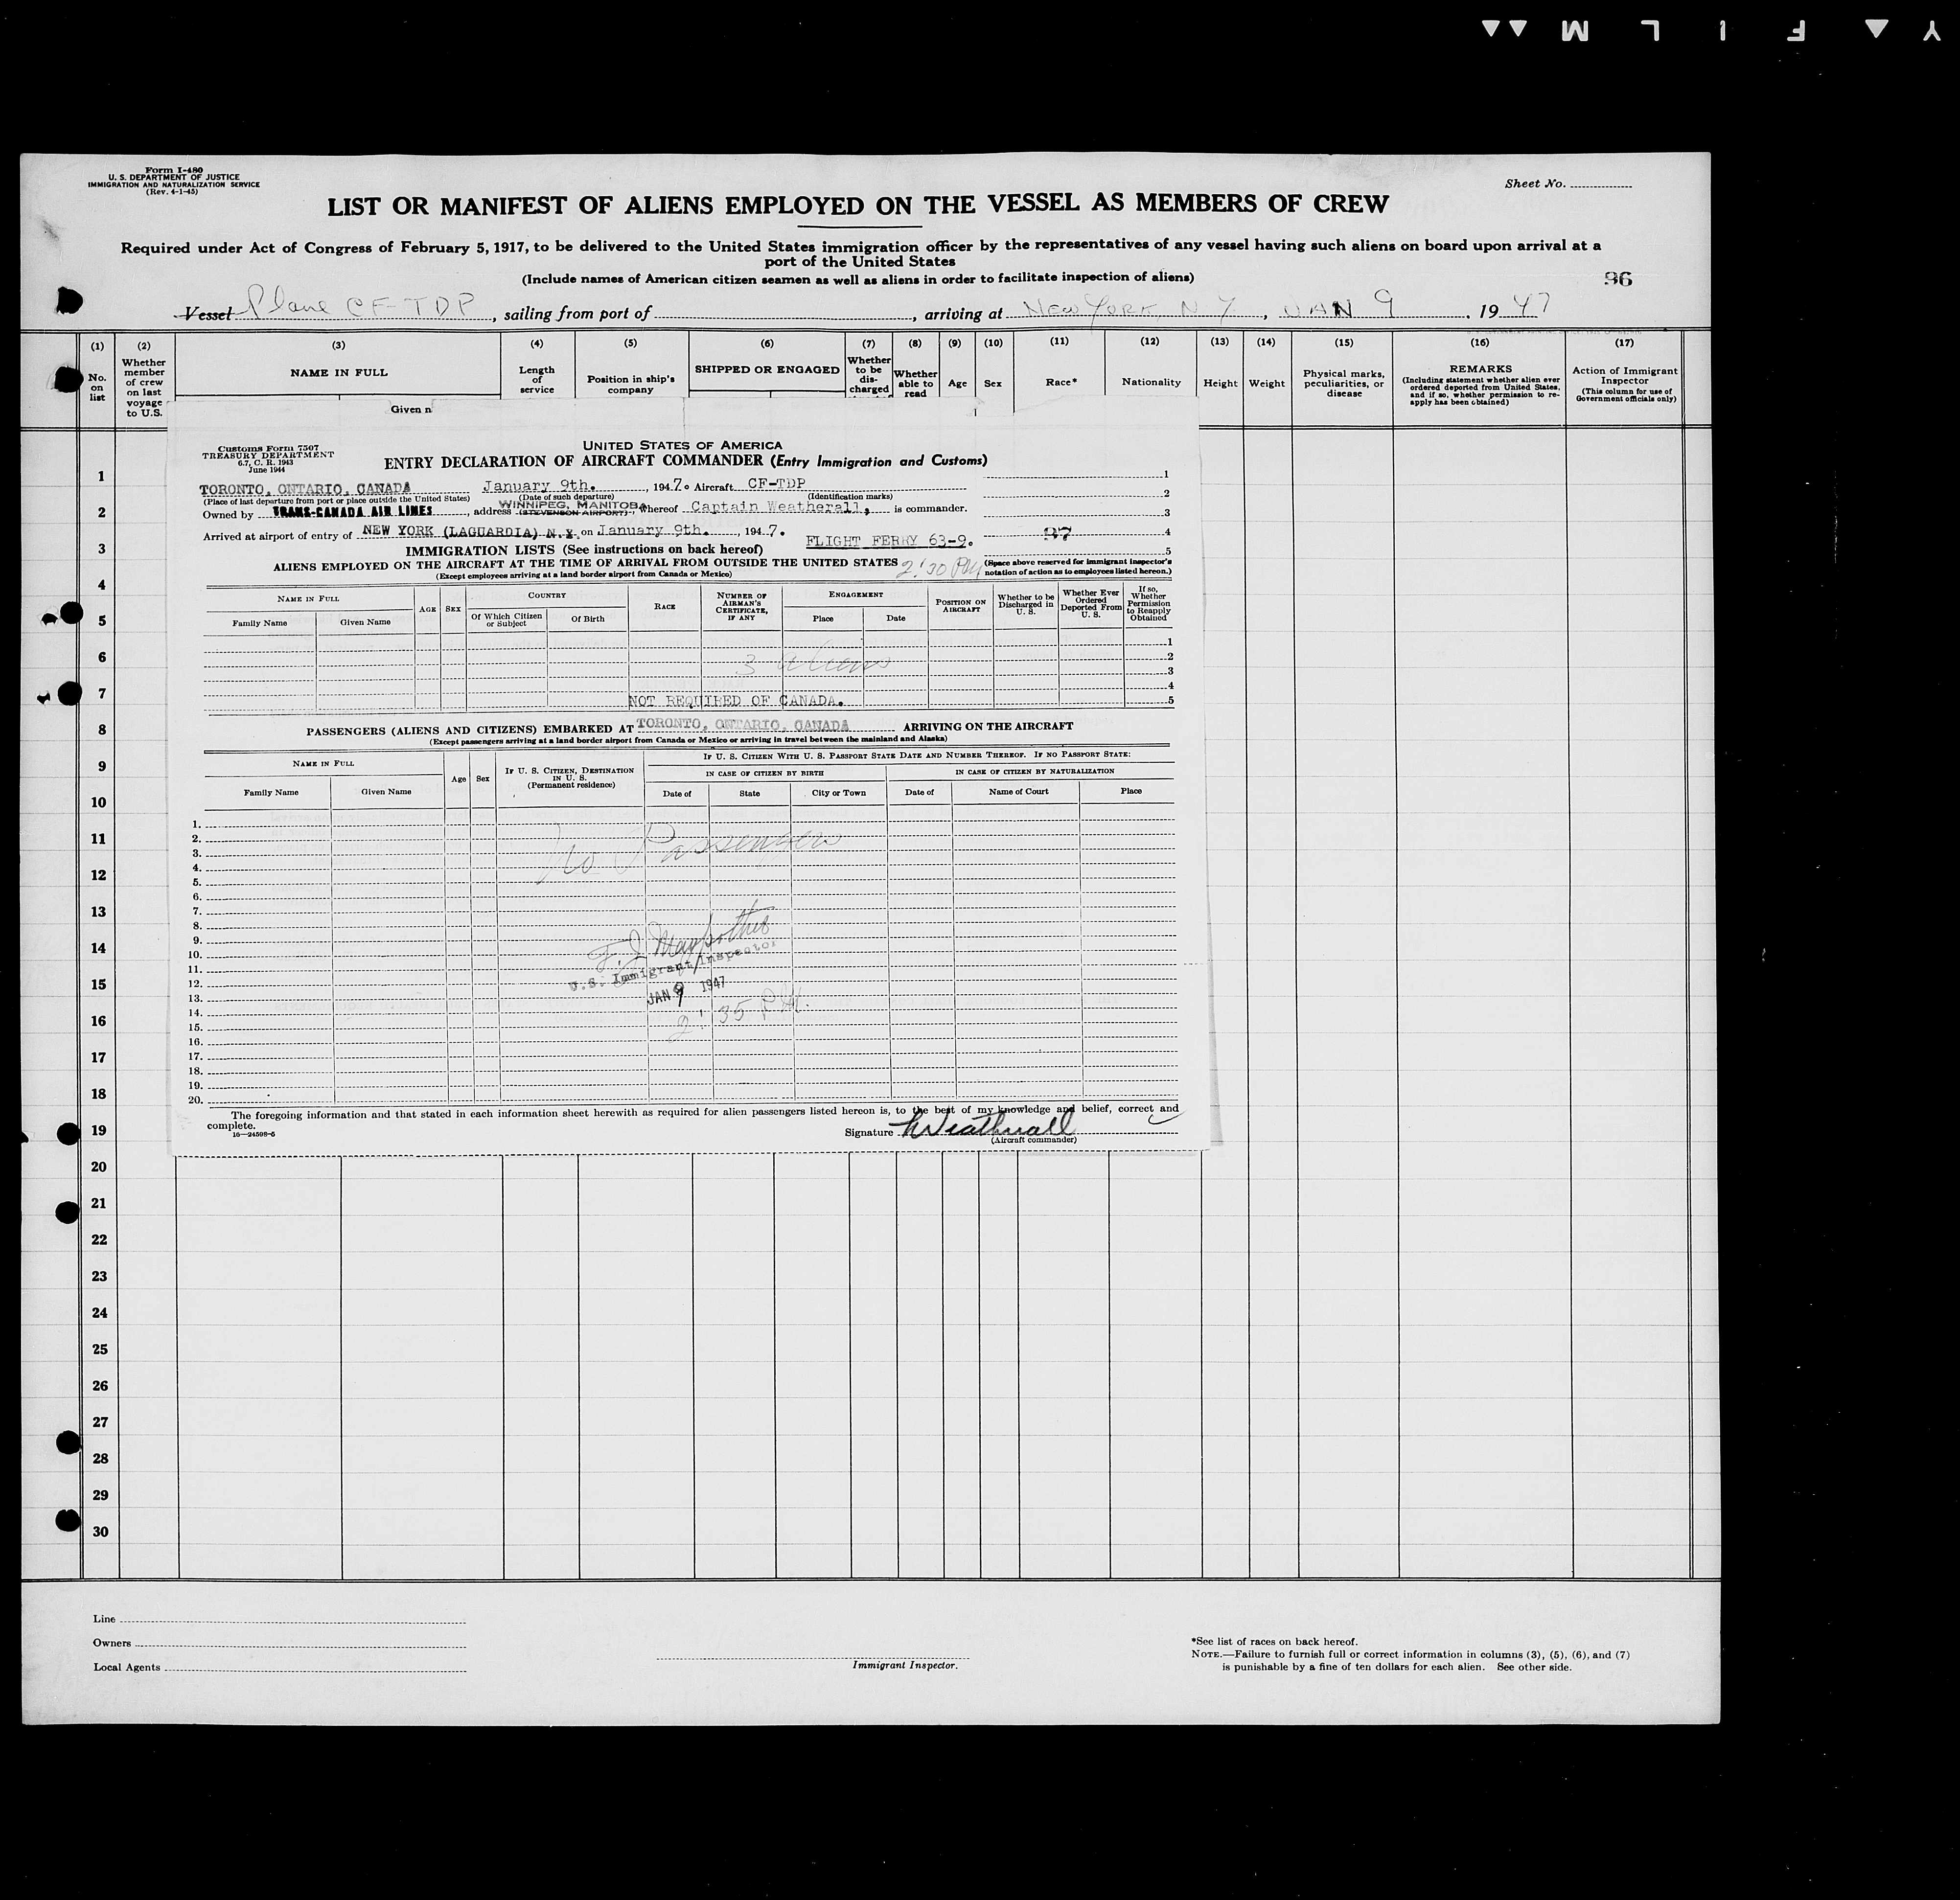Click the typed commander name 'Captain Weatherall'
1960x1900 pixels.
click(x=776, y=507)
